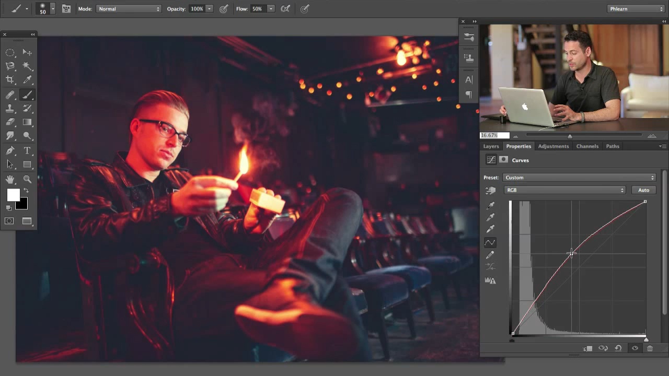This screenshot has height=376, width=669.
Task: Swap foreground and background colors
Action: coord(26,191)
